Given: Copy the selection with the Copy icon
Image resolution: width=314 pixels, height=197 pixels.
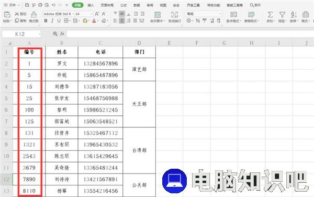Looking at the screenshot, I should click(x=17, y=20).
